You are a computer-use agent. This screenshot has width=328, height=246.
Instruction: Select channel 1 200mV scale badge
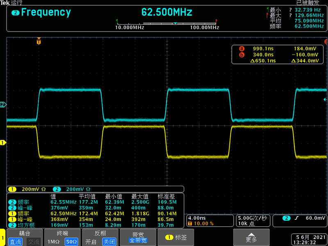coord(11,189)
